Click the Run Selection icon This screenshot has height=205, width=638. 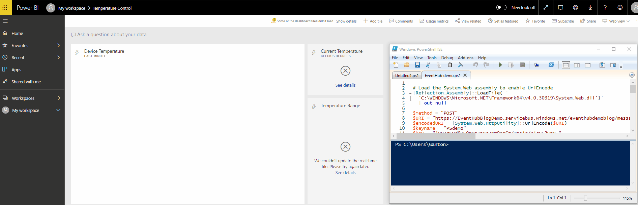(511, 65)
